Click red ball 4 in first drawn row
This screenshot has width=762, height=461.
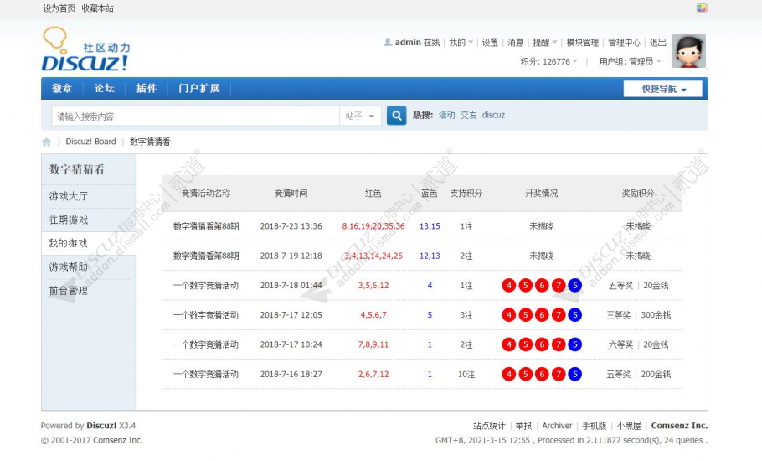click(x=509, y=286)
